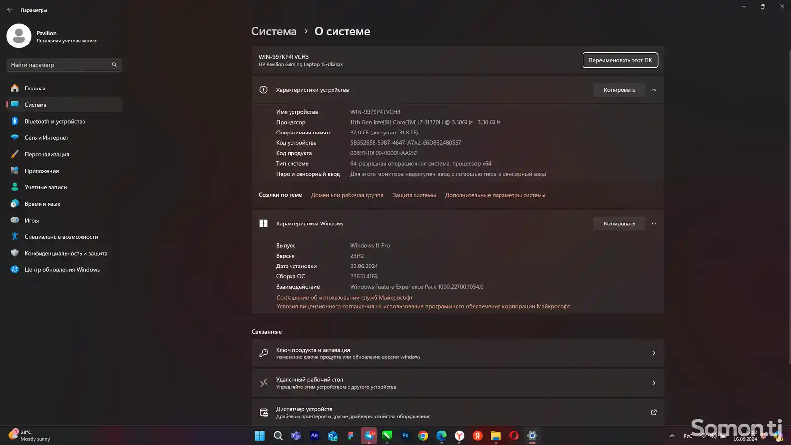
Task: Open Microsoft Teams from taskbar
Action: [296, 436]
